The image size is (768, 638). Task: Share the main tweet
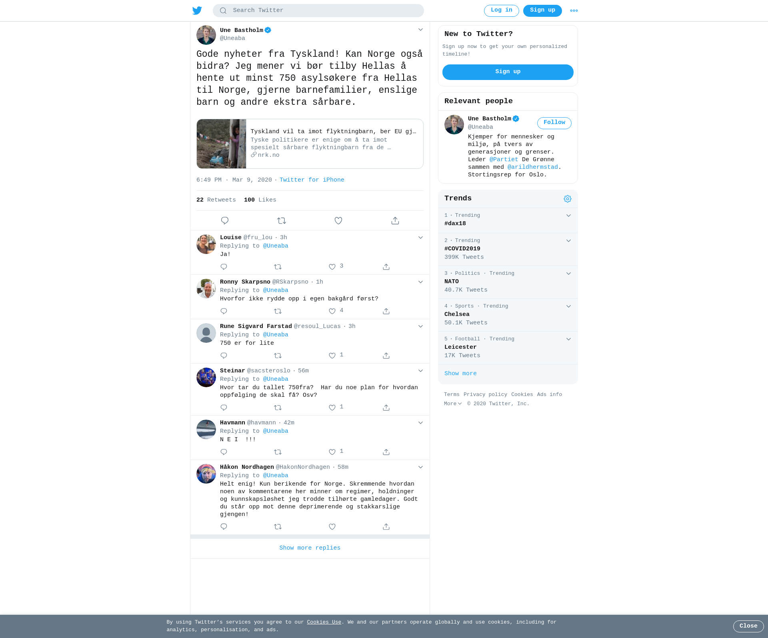[395, 220]
